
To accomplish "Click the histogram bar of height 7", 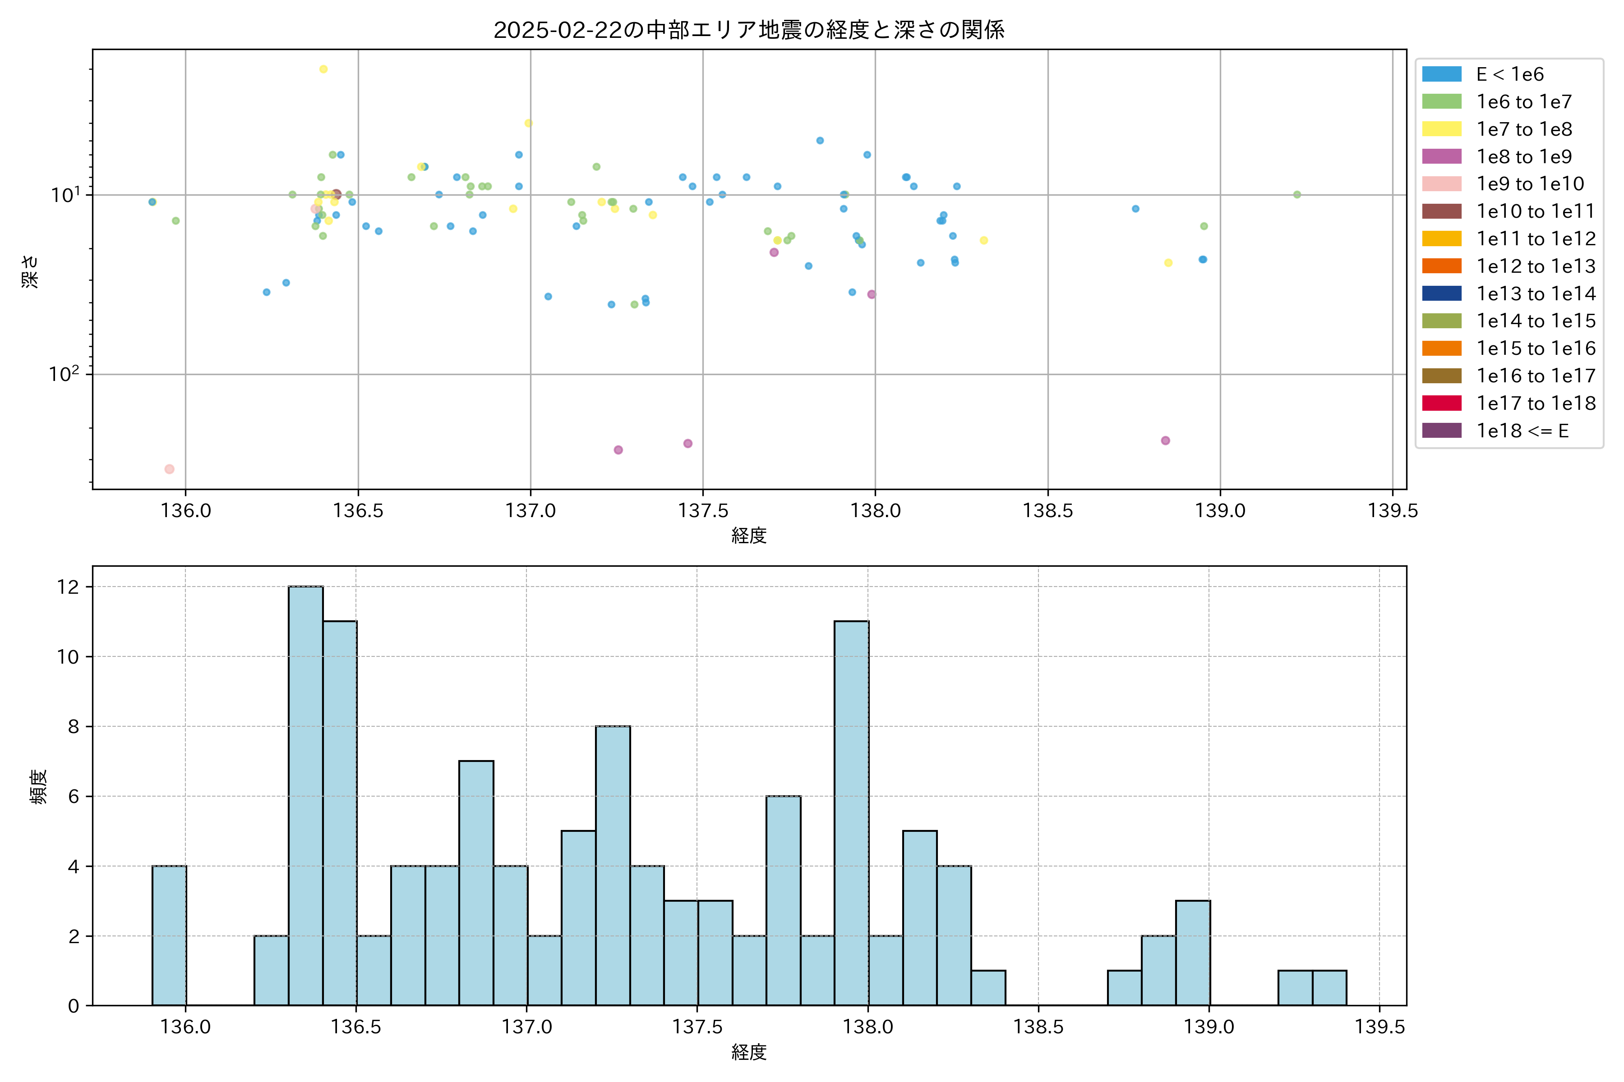I will (476, 883).
